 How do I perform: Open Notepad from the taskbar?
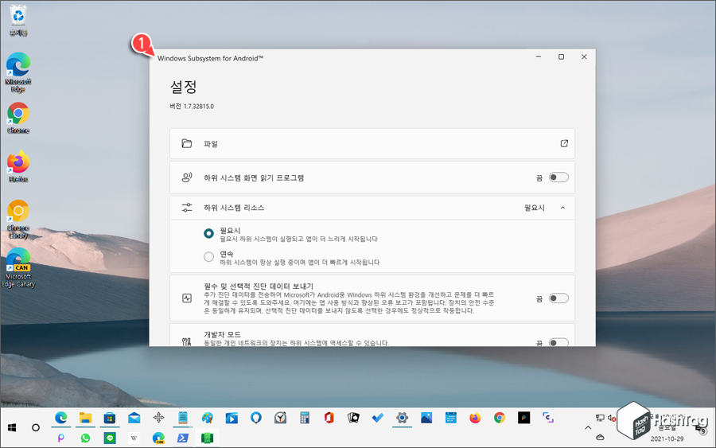pyautogui.click(x=183, y=418)
